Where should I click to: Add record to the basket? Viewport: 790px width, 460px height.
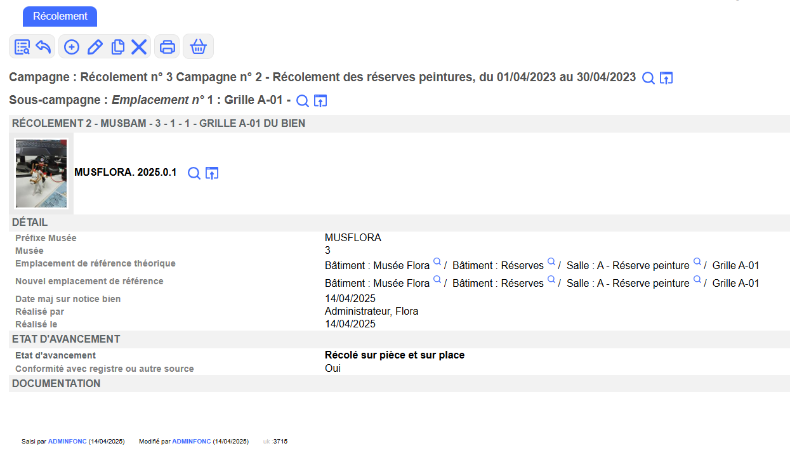pos(198,47)
